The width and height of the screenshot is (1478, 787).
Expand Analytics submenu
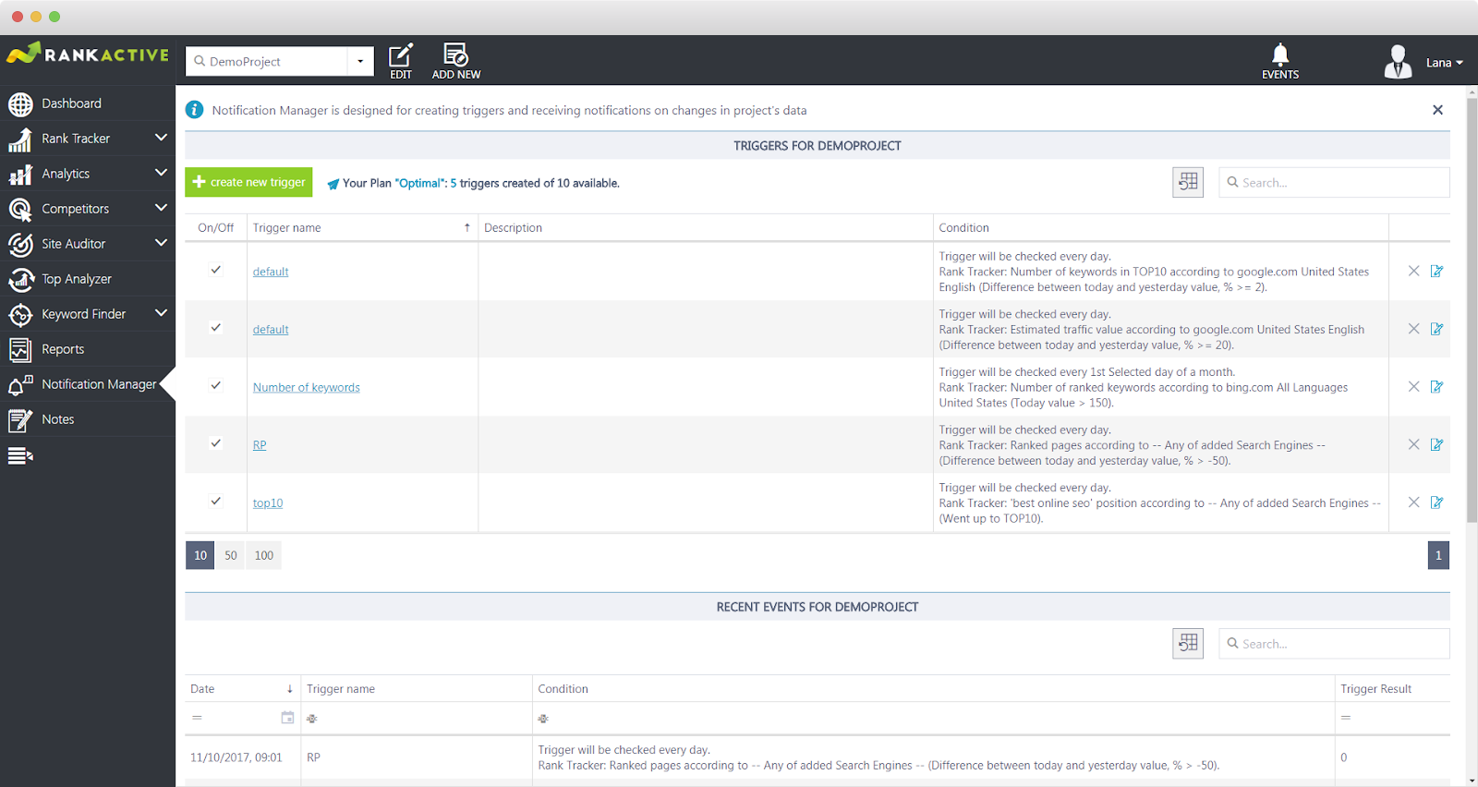click(161, 173)
